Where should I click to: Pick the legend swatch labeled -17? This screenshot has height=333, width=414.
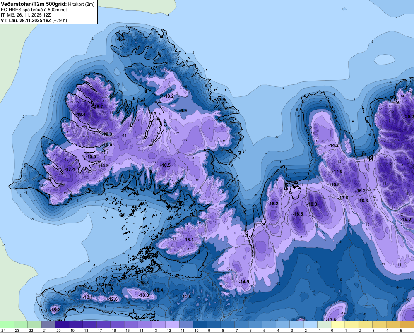(x=103, y=324)
